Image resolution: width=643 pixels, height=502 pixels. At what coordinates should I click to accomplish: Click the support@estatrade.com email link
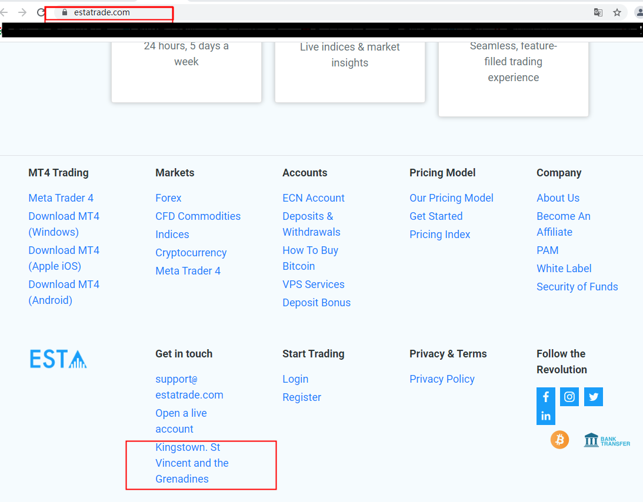pyautogui.click(x=189, y=387)
